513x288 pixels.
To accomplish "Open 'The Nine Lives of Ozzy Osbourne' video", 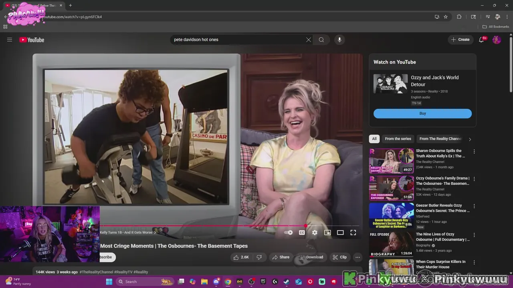I will (x=442, y=237).
